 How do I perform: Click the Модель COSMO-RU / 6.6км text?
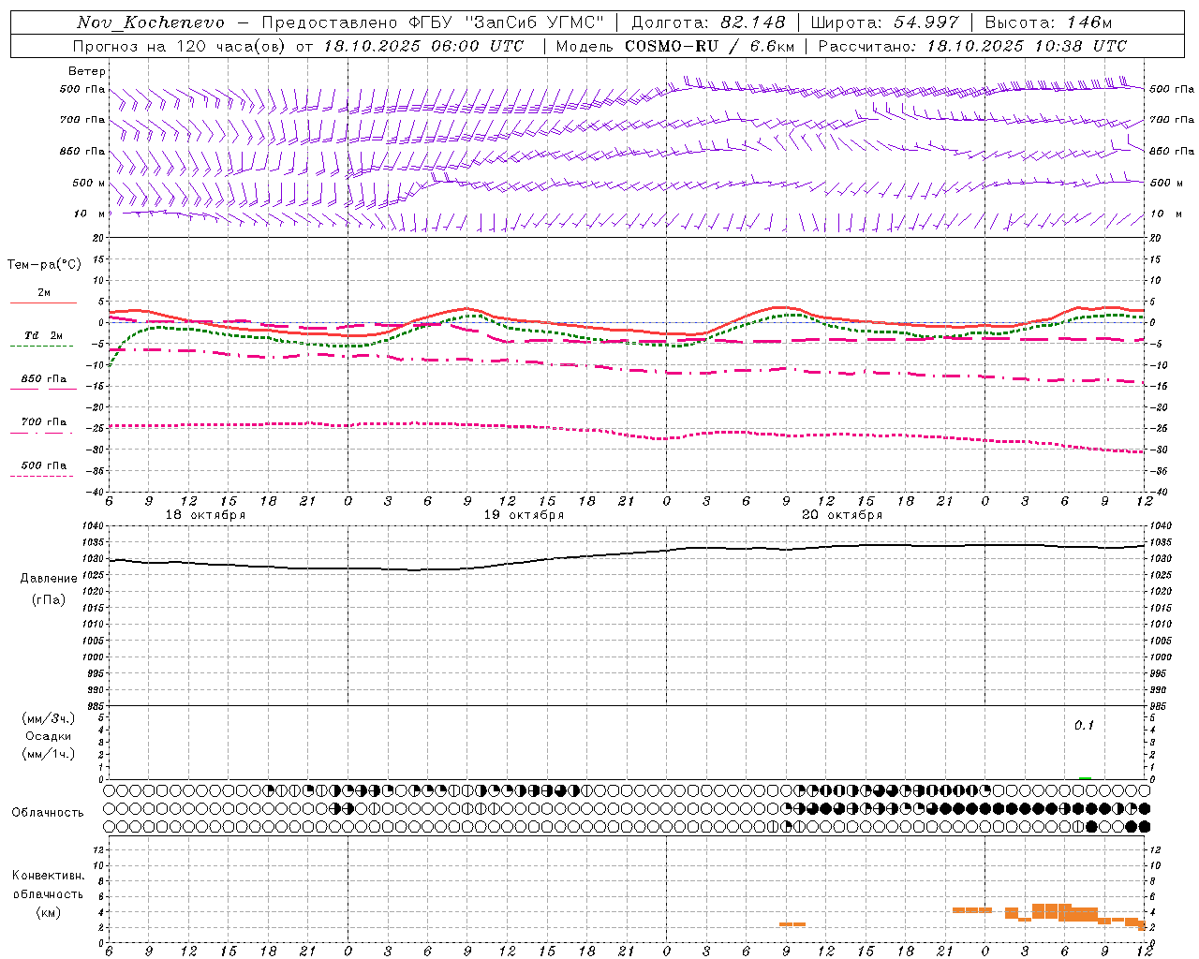point(674,46)
